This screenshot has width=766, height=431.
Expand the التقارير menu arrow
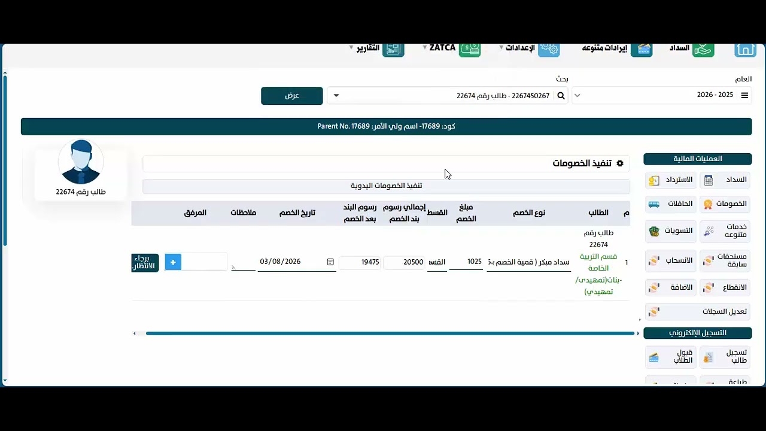pos(351,47)
